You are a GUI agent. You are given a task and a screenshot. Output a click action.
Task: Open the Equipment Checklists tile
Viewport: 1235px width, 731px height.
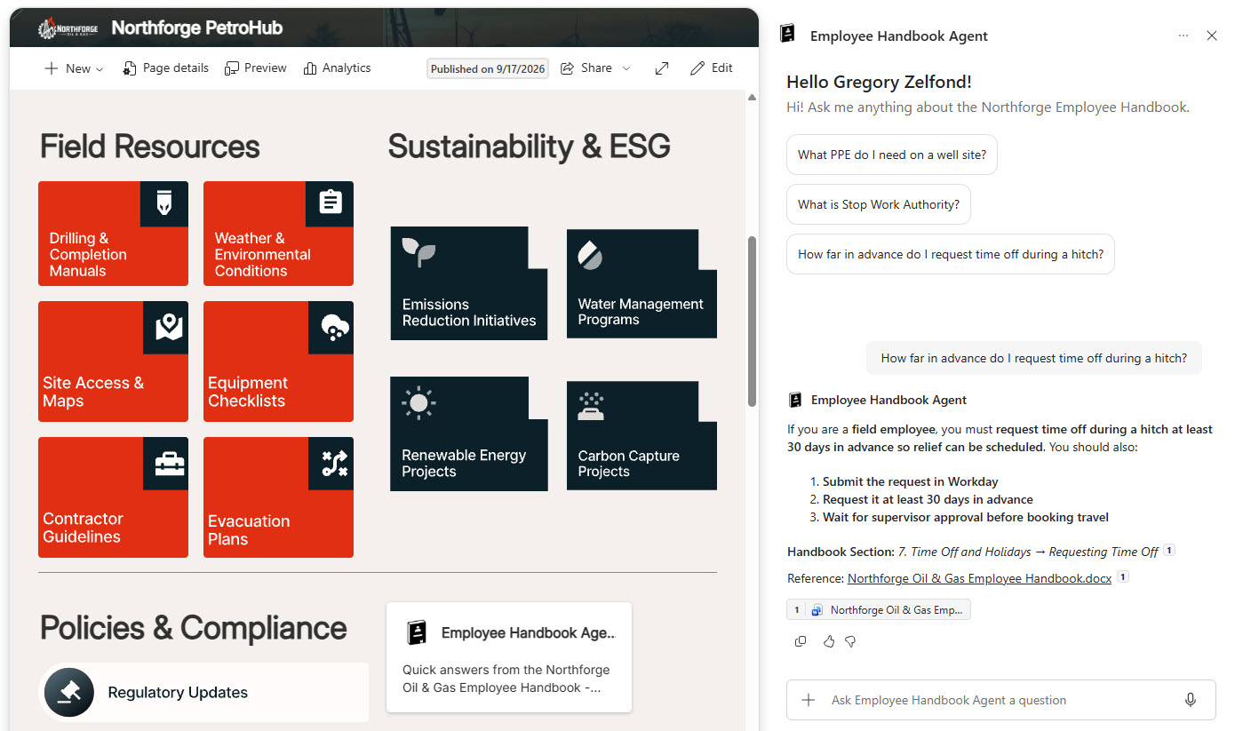[278, 362]
